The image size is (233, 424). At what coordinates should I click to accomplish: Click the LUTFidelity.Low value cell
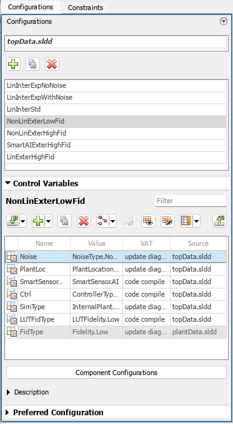pos(96,319)
